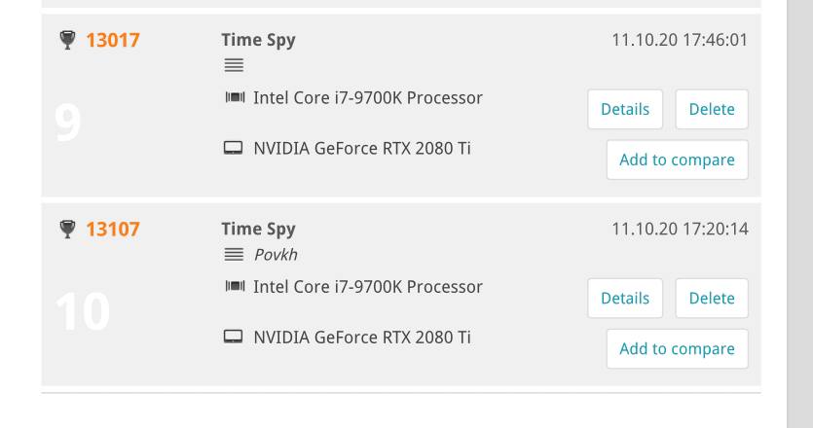Click the description lines icon under first Time Spy
813x428 pixels.
tap(234, 65)
